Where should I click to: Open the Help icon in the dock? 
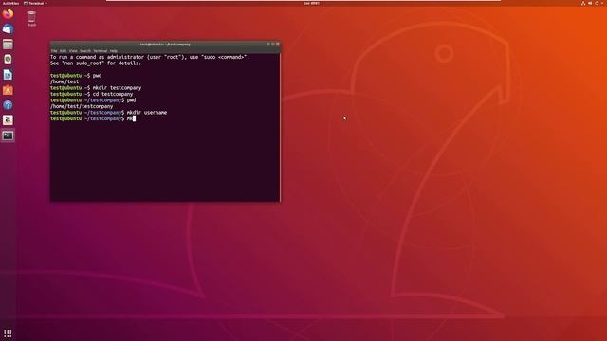point(8,105)
